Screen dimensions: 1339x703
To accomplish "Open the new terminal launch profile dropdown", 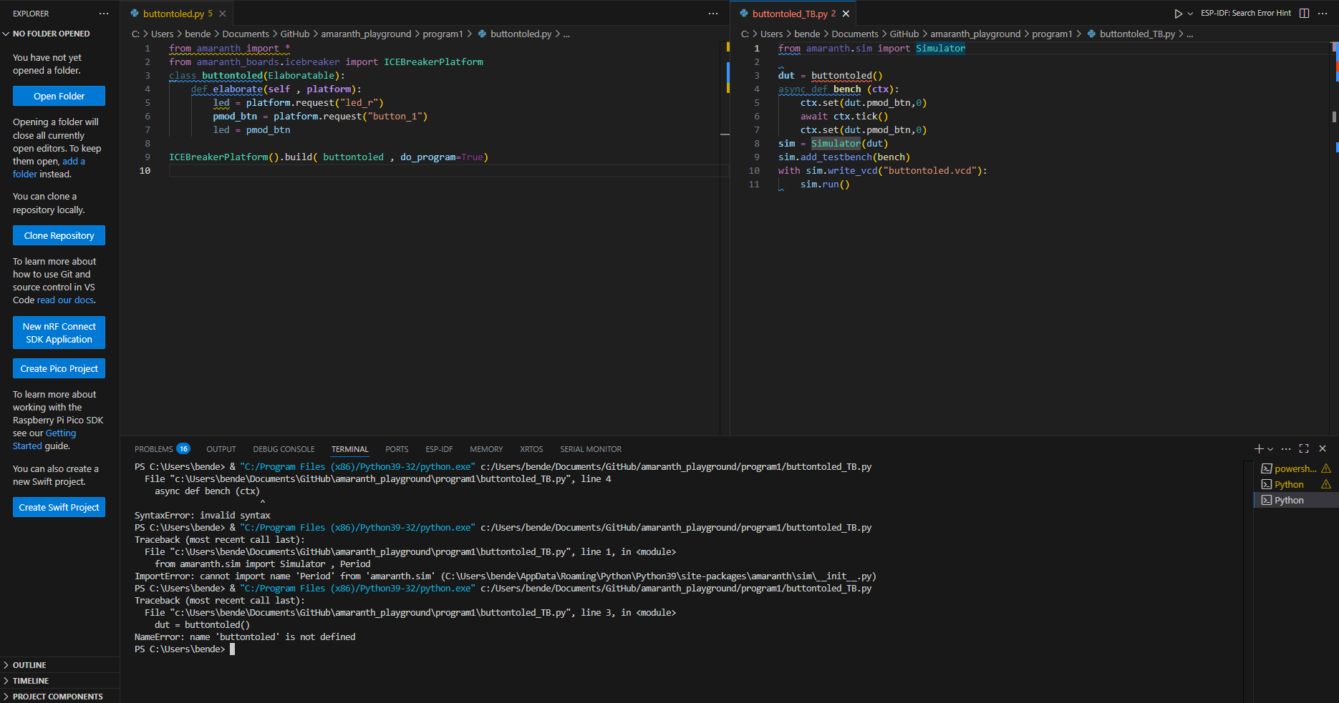I will [1270, 449].
